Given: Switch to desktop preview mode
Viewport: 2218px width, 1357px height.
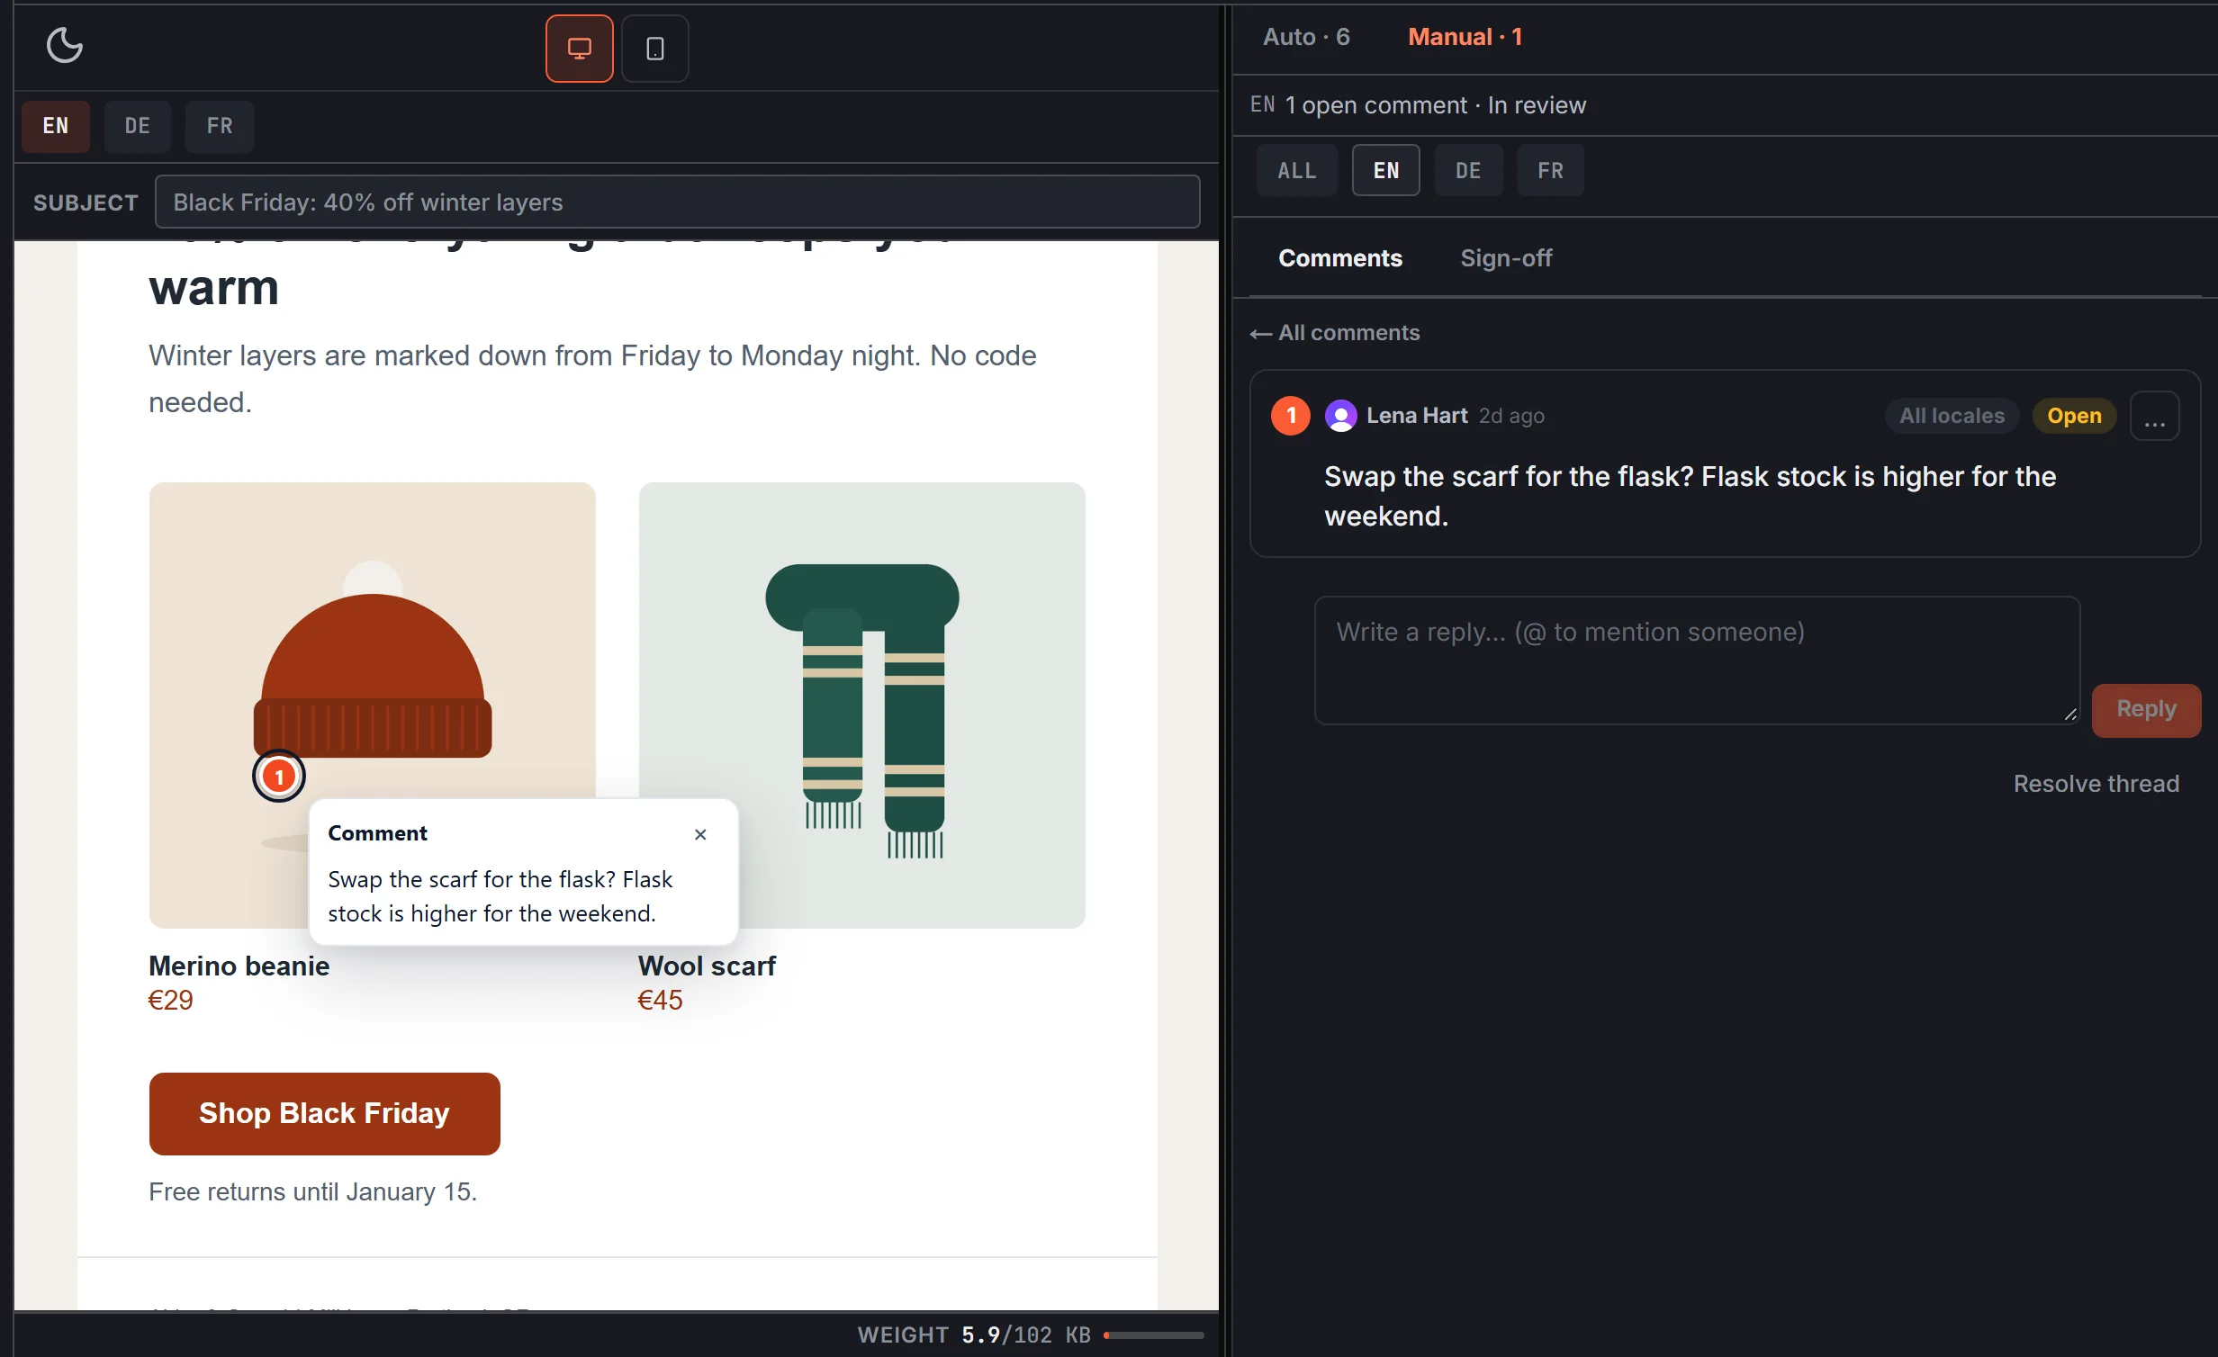Looking at the screenshot, I should (579, 49).
